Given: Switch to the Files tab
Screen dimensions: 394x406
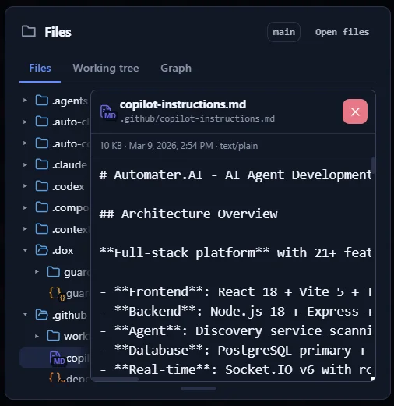Looking at the screenshot, I should 40,68.
